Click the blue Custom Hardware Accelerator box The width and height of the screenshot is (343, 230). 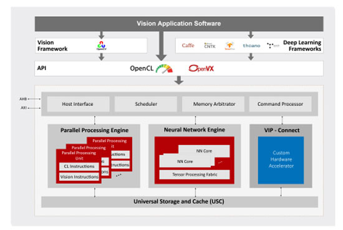coord(281,160)
